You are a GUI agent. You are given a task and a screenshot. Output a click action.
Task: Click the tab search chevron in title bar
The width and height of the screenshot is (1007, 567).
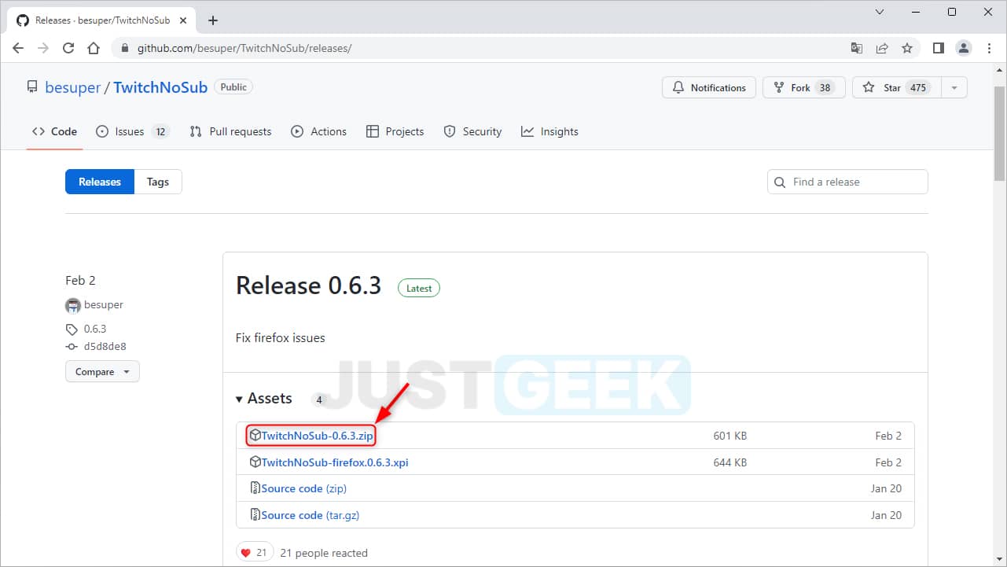(x=881, y=12)
